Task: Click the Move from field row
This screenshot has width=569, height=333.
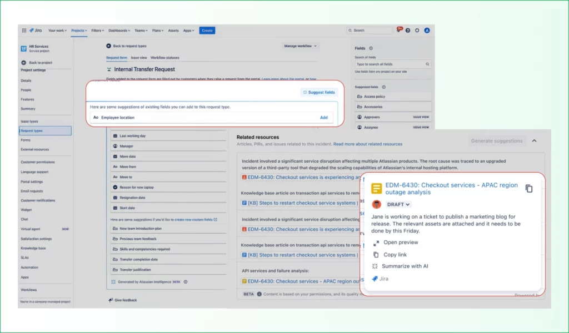Action: point(168,167)
